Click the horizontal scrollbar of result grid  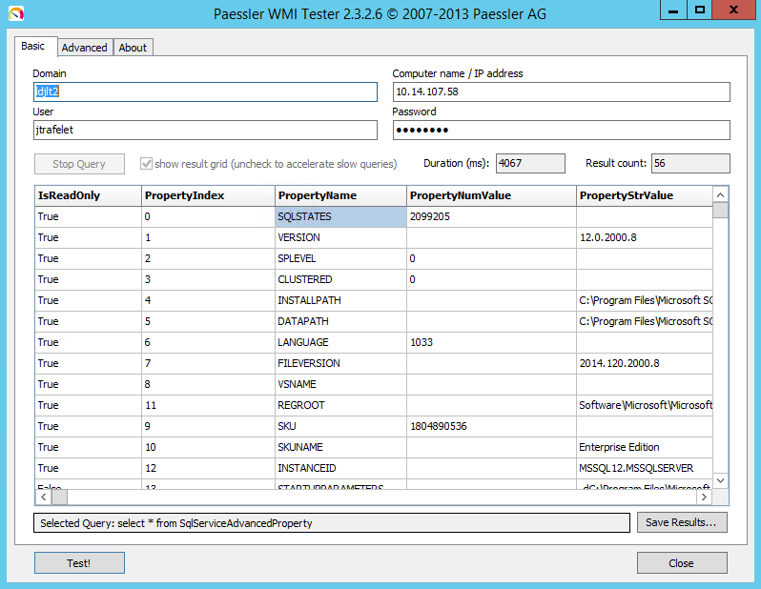click(x=381, y=498)
